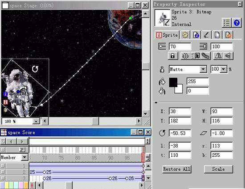Click the background paint bucket icon
Screen dimensions: 245x189
[x=162, y=91]
